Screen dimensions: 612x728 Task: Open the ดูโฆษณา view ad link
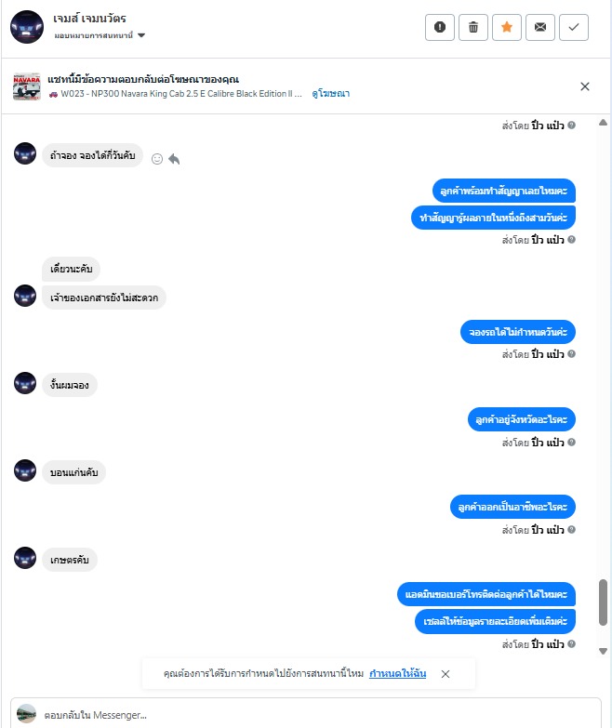tap(330, 94)
